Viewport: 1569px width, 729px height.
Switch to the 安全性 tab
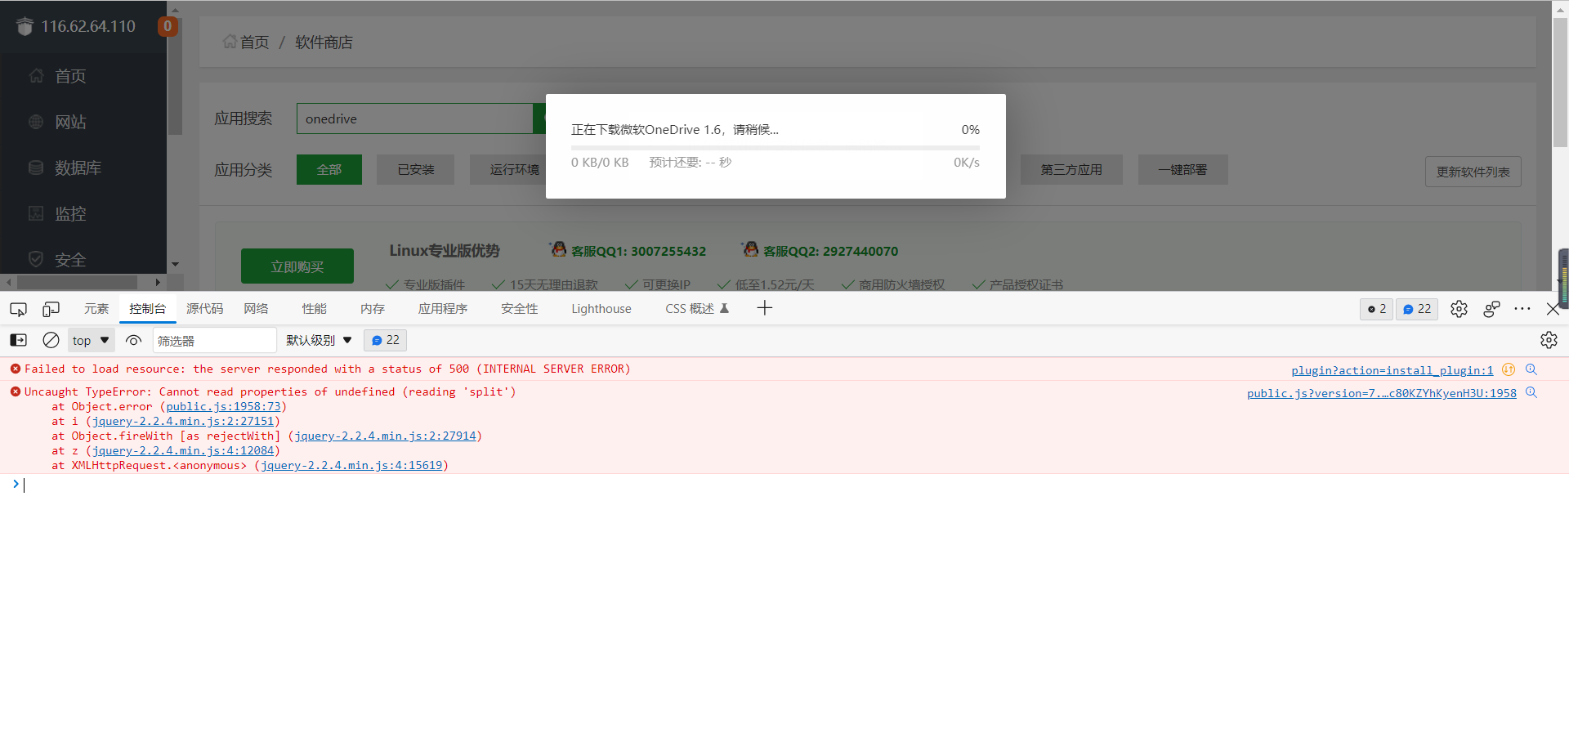coord(520,308)
